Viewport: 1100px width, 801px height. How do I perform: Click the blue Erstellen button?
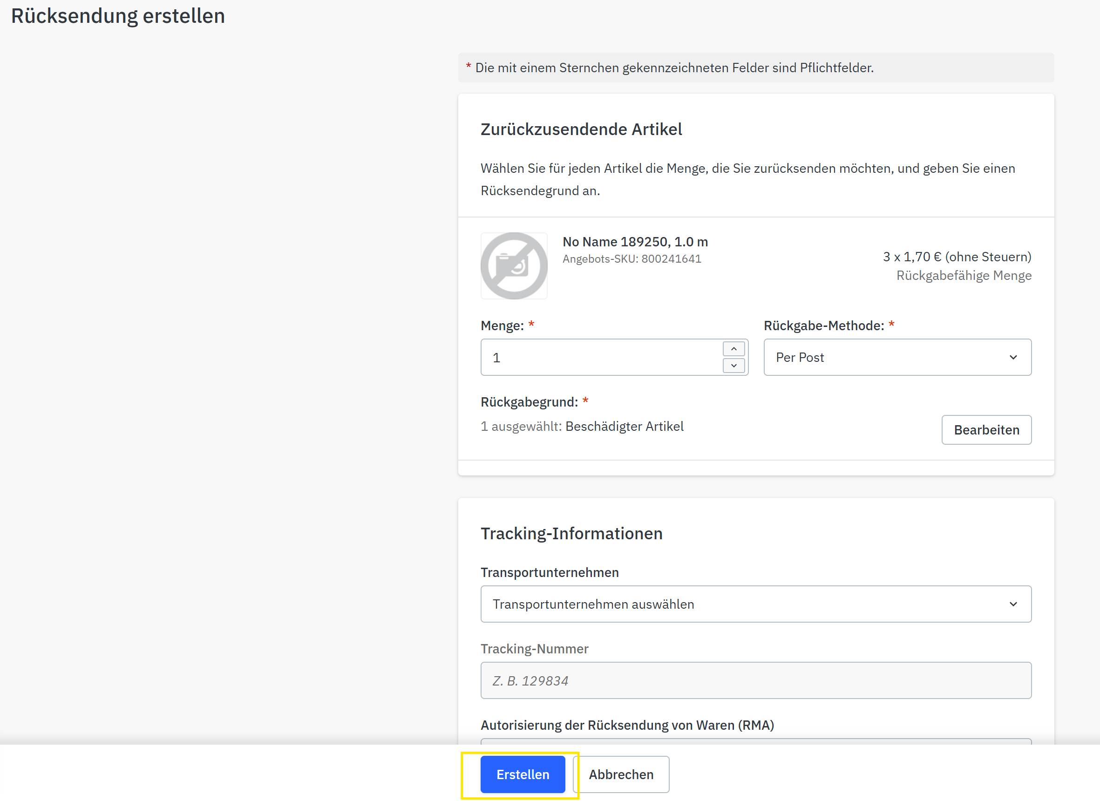tap(523, 774)
